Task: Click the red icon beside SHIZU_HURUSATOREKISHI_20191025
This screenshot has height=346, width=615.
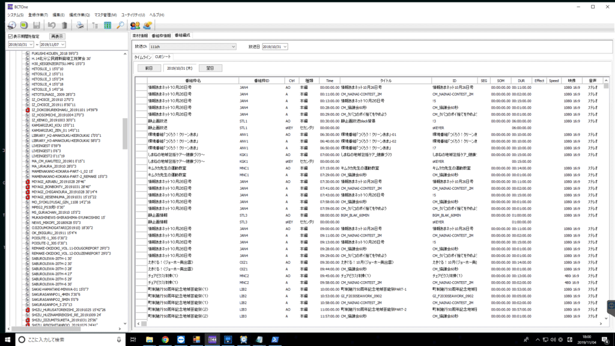Action: tap(28, 310)
